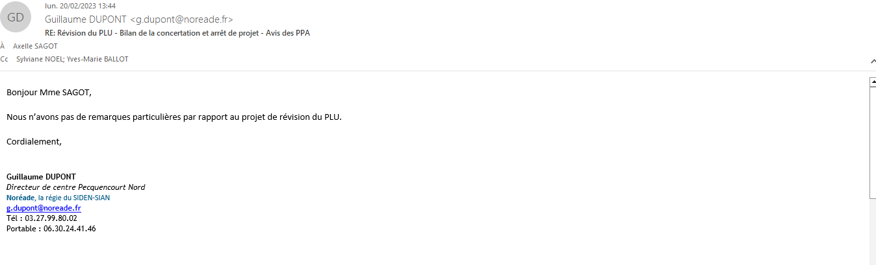
Task: Click the GD sender avatar circle
Action: pos(16,17)
